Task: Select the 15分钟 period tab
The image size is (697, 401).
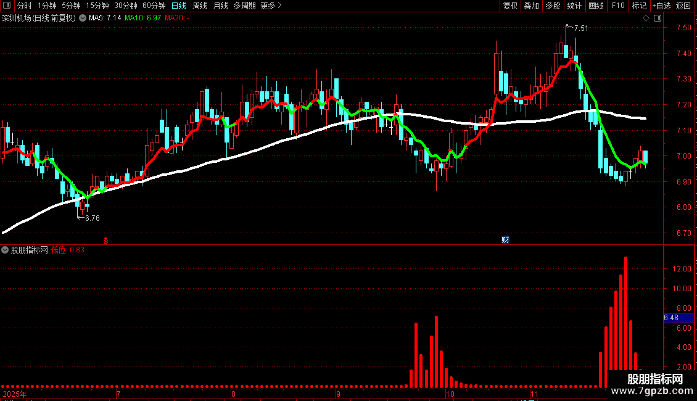Action: (97, 6)
